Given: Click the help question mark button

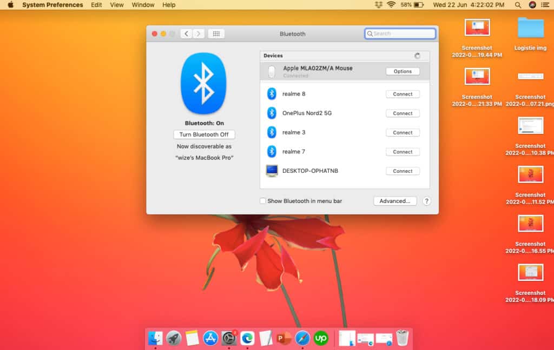Looking at the screenshot, I should click(426, 201).
